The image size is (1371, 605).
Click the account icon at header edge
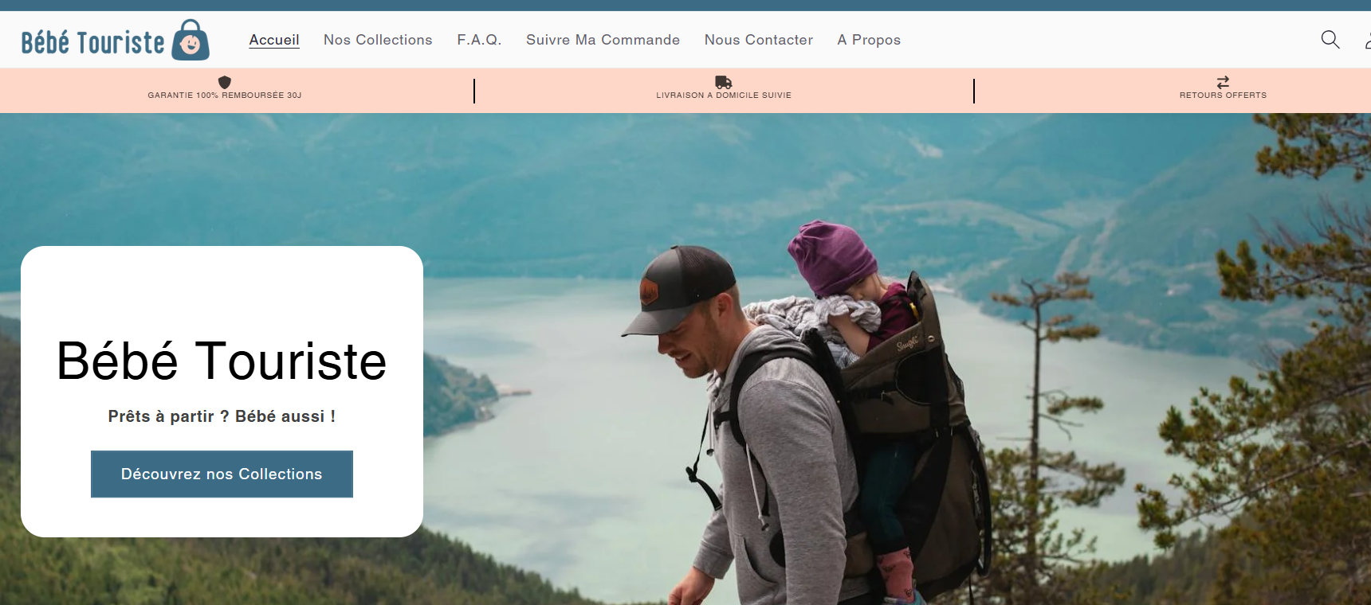(1367, 40)
